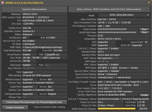Select the Power On Time 22 days value

[x=106, y=105]
